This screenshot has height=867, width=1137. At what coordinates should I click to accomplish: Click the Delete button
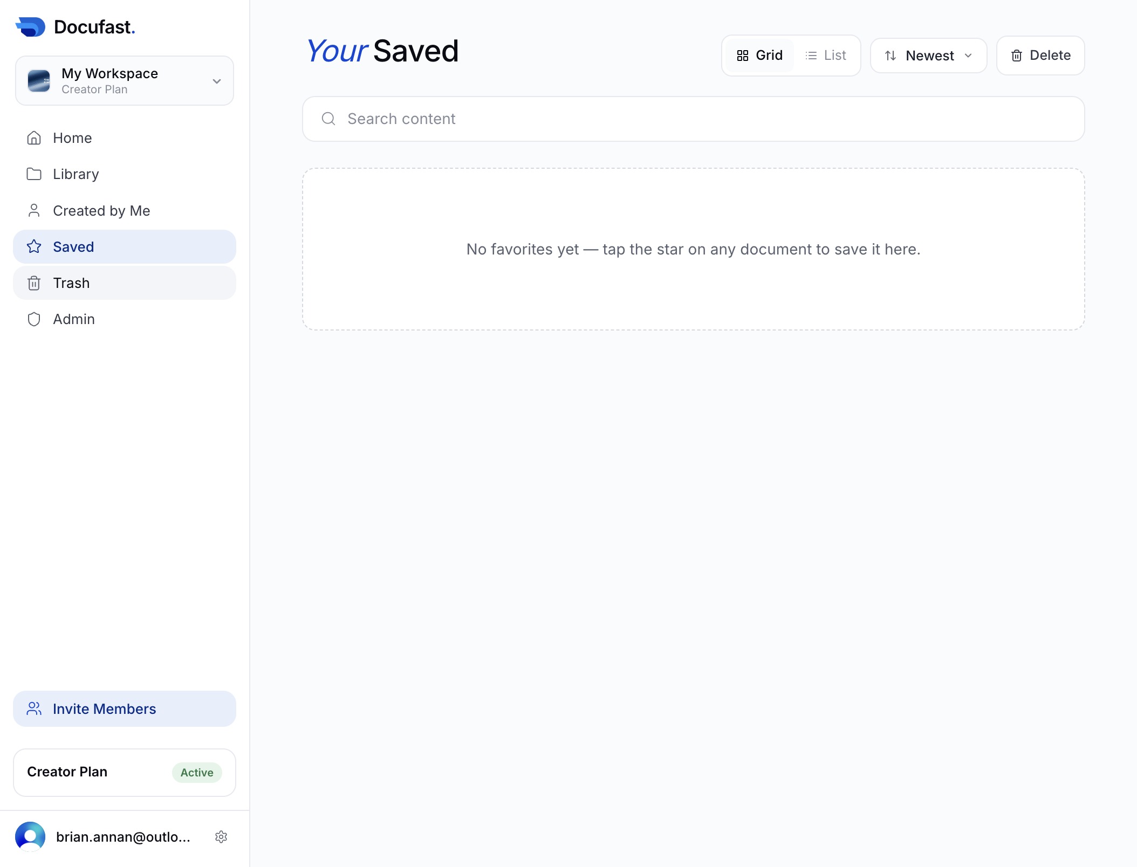1040,56
